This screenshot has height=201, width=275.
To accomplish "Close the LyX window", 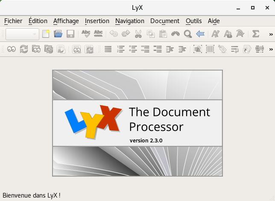I will point(267,8).
